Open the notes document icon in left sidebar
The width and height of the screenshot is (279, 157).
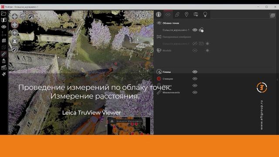4,41
